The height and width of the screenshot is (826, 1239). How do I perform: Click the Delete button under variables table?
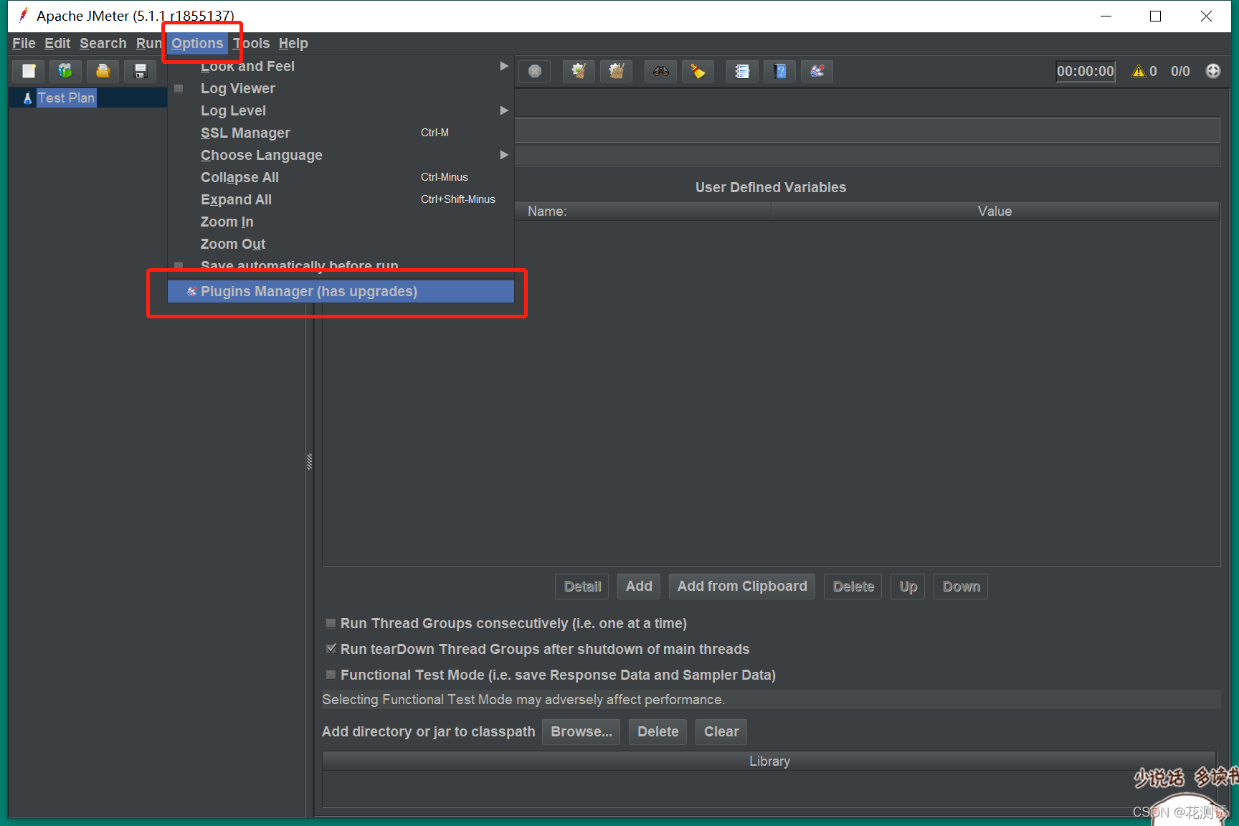tap(853, 587)
